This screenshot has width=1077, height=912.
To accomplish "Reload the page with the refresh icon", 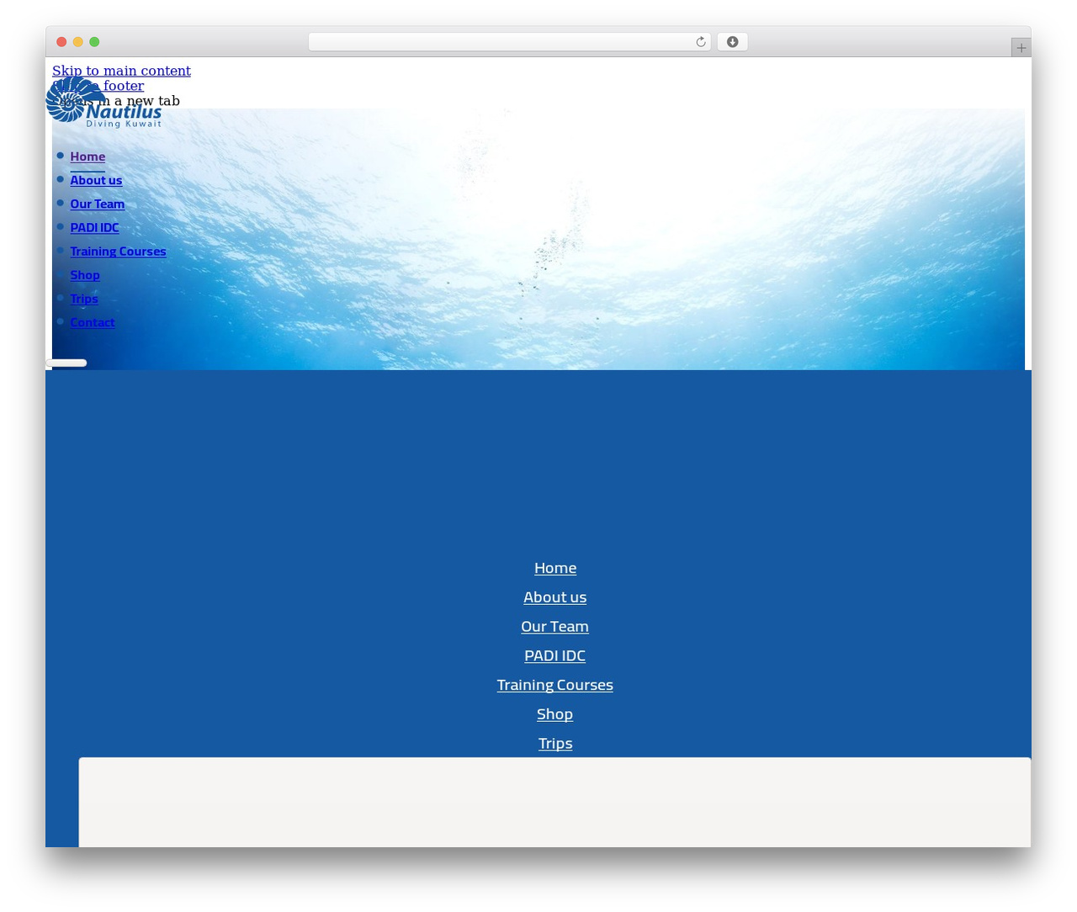I will (700, 42).
